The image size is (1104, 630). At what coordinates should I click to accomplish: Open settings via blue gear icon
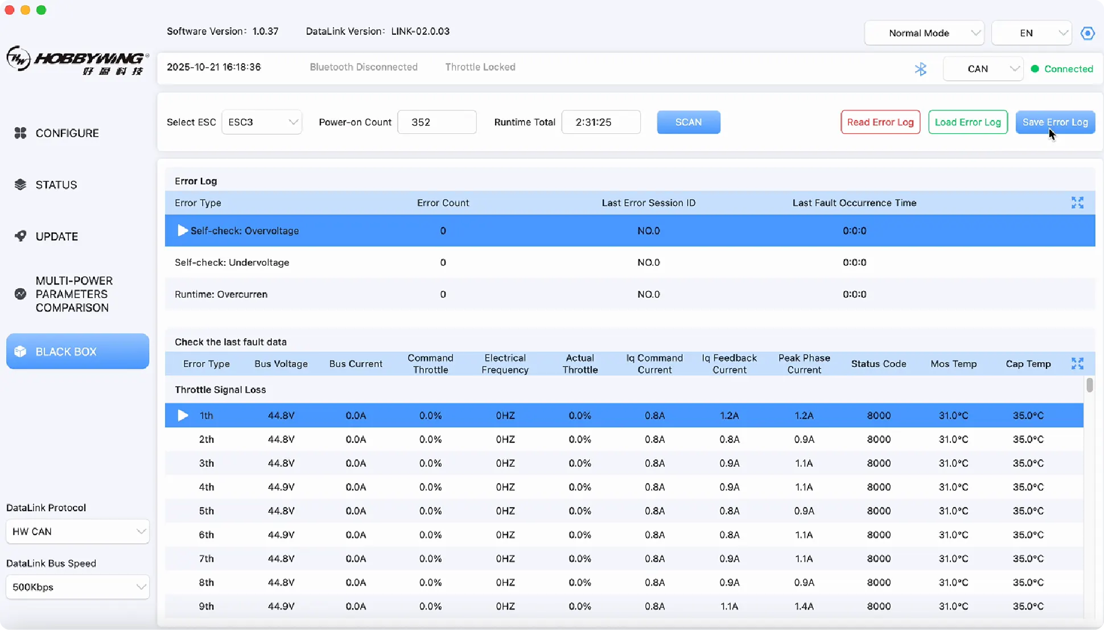coord(1087,33)
